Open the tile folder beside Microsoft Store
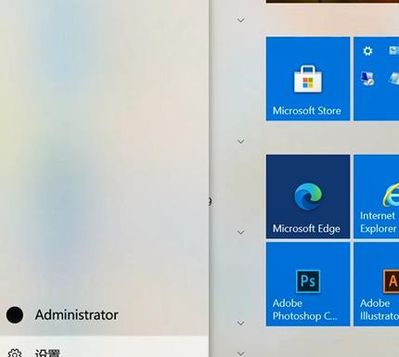The width and height of the screenshot is (399, 357). (377, 79)
